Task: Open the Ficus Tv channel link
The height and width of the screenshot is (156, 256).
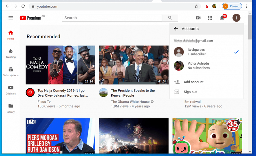Action: pyautogui.click(x=44, y=102)
